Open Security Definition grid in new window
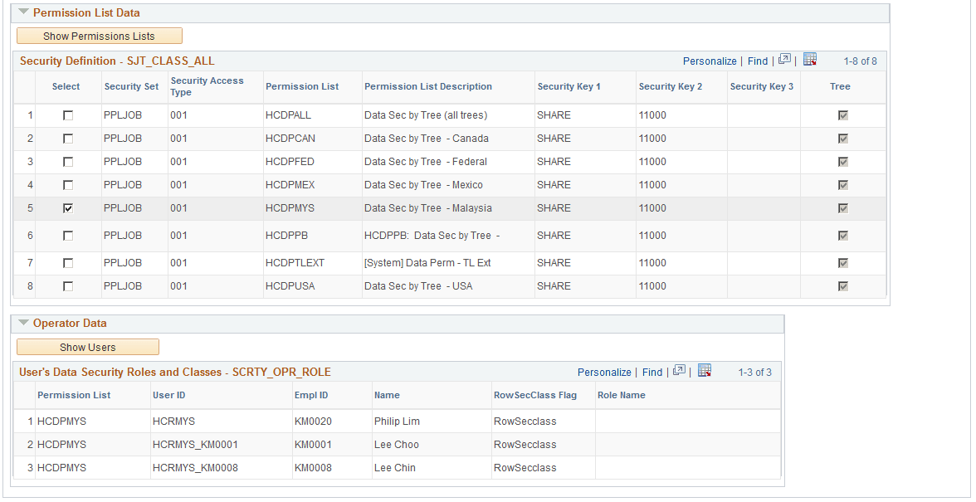Viewport: 976px width, 502px height. [783, 60]
